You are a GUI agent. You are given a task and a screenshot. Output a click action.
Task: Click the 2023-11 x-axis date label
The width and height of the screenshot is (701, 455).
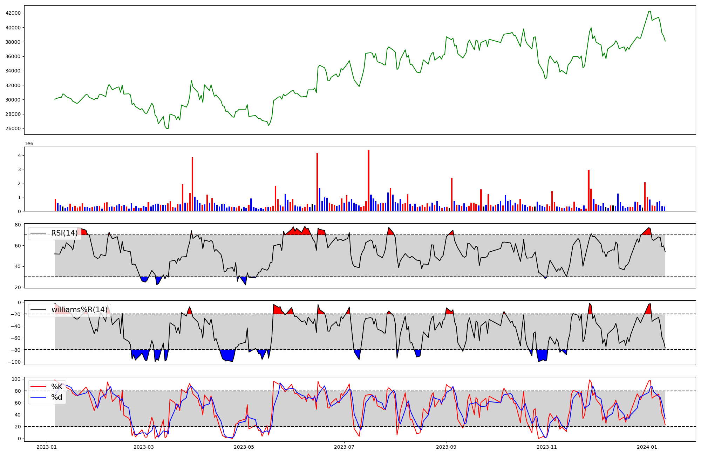(546, 447)
